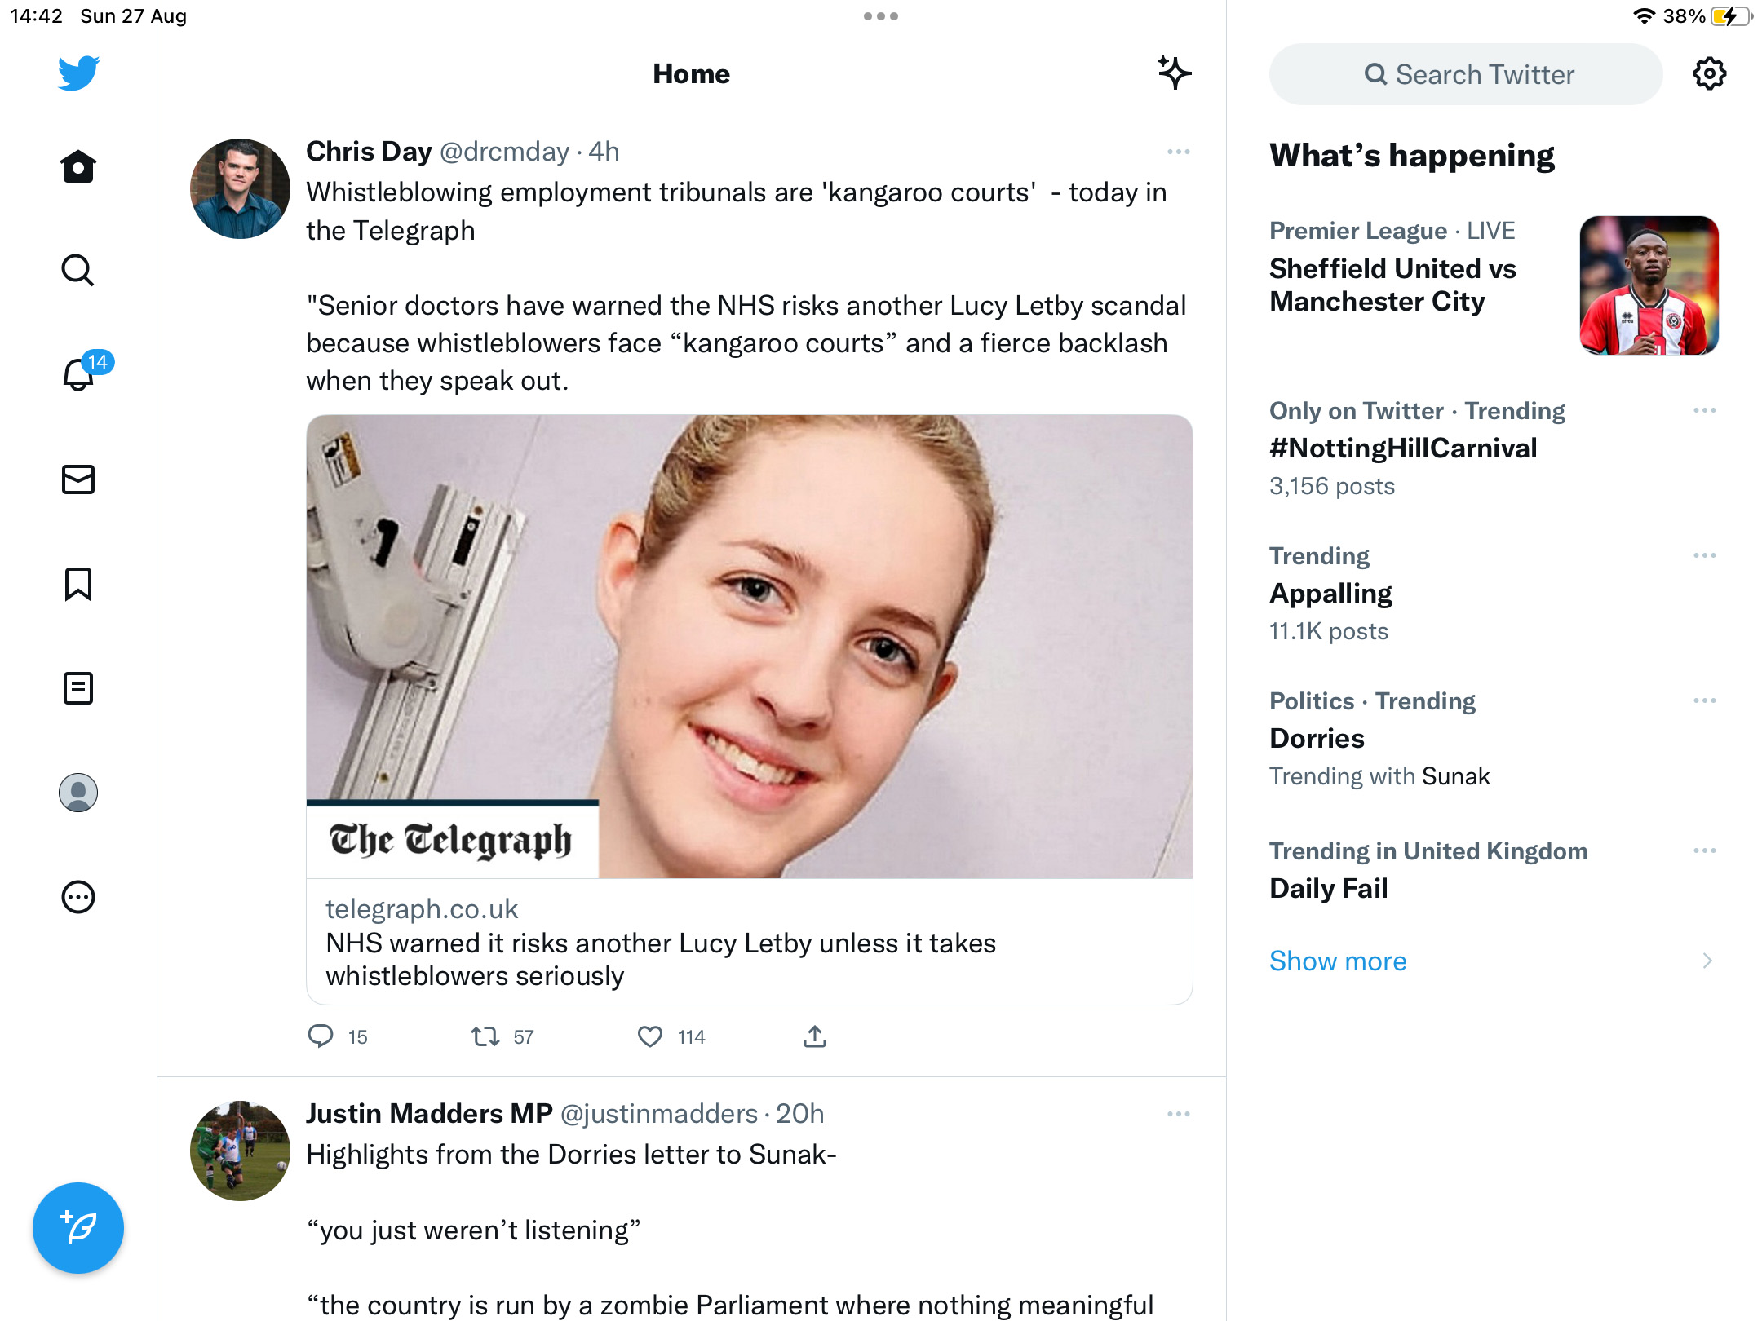Open Justin Madders MP name link
The height and width of the screenshot is (1321, 1762).
click(429, 1114)
